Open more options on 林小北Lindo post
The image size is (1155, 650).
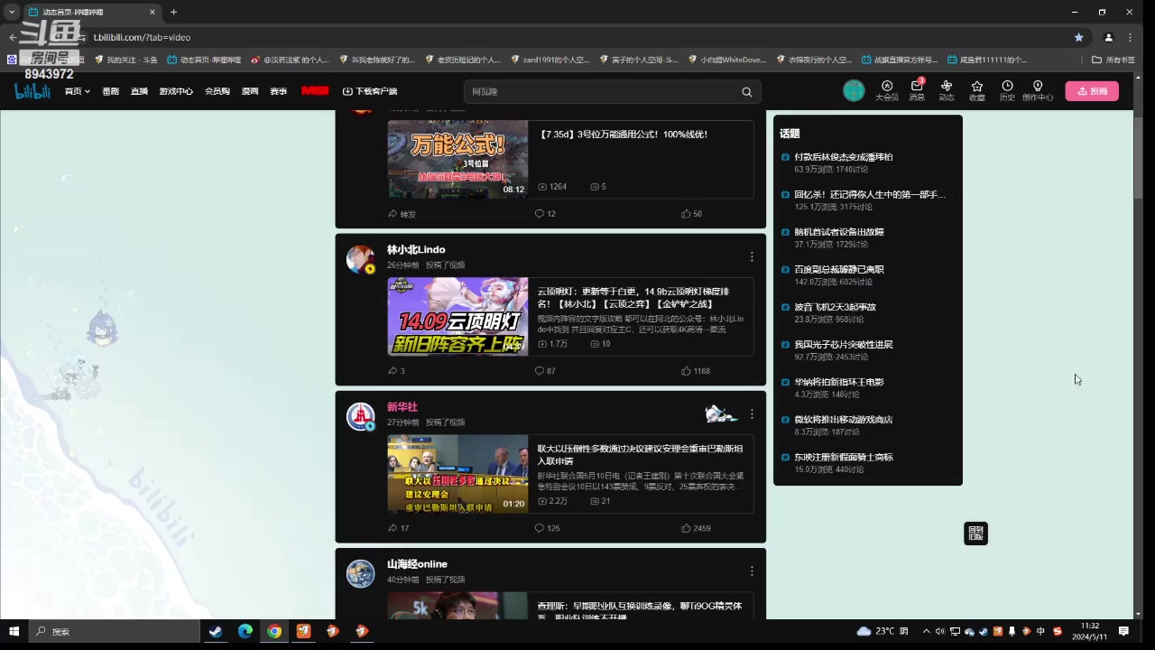coord(752,256)
